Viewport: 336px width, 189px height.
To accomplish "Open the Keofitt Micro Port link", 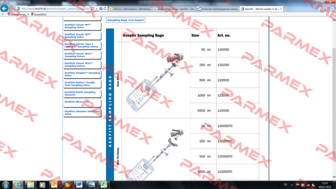I will click(82, 103).
